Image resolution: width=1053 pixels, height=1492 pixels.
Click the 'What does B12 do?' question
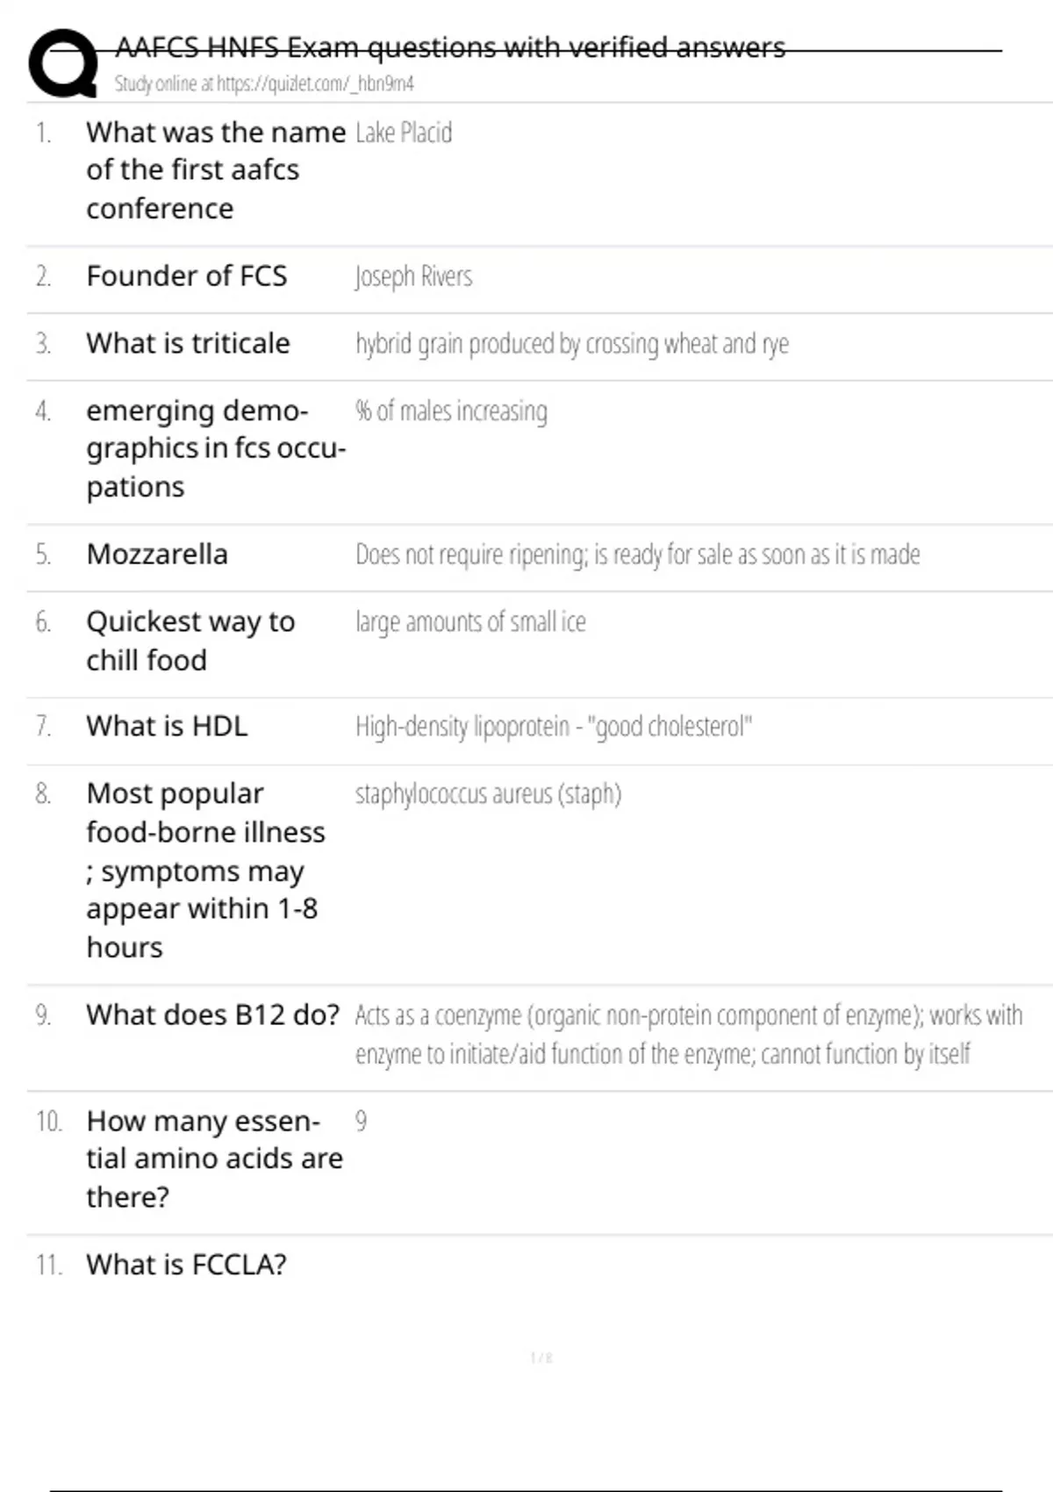coord(212,1015)
